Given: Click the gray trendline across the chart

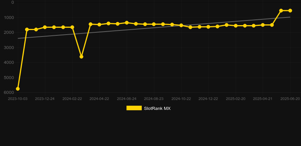Looking at the screenshot, I should [x=154, y=28].
